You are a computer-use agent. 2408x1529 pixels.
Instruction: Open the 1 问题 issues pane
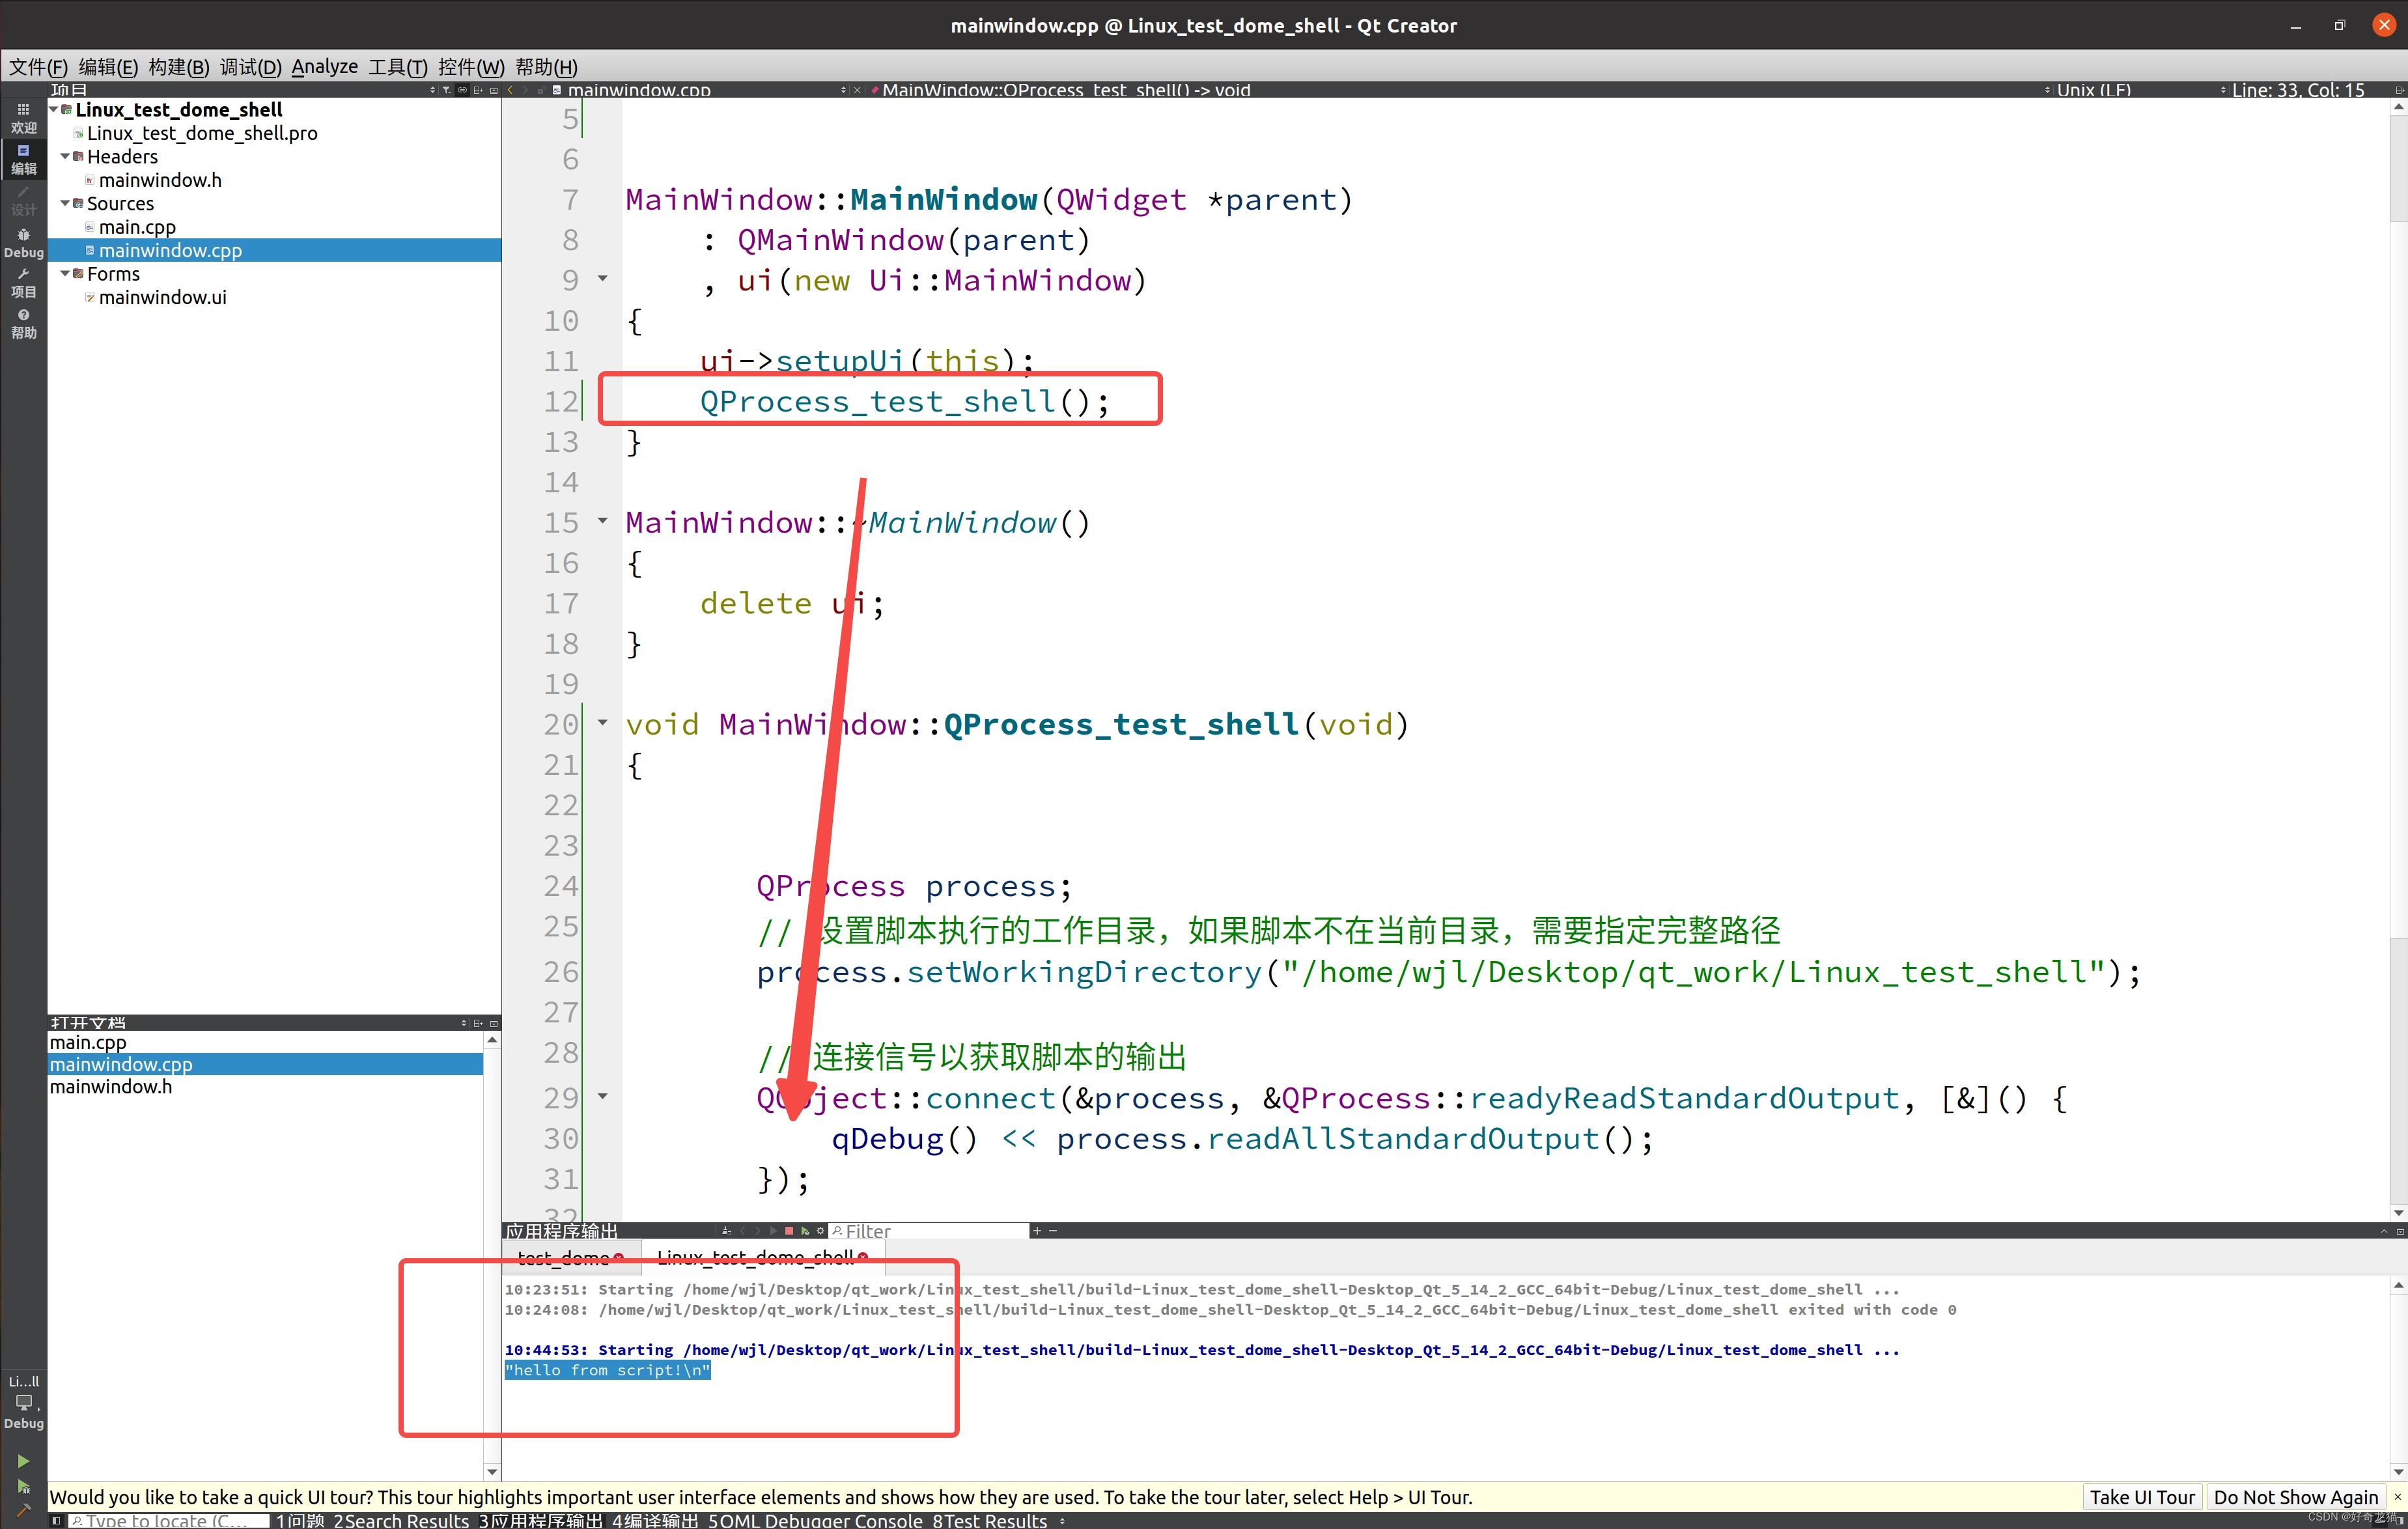(300, 1520)
